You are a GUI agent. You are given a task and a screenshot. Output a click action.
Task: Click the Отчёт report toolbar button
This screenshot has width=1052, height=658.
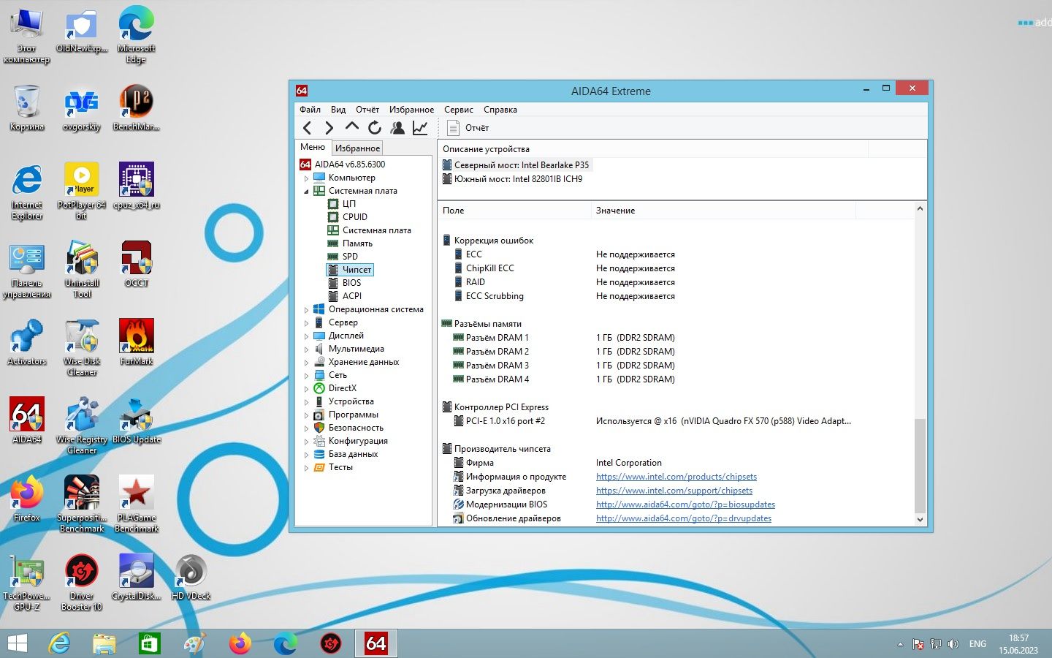pyautogui.click(x=468, y=128)
